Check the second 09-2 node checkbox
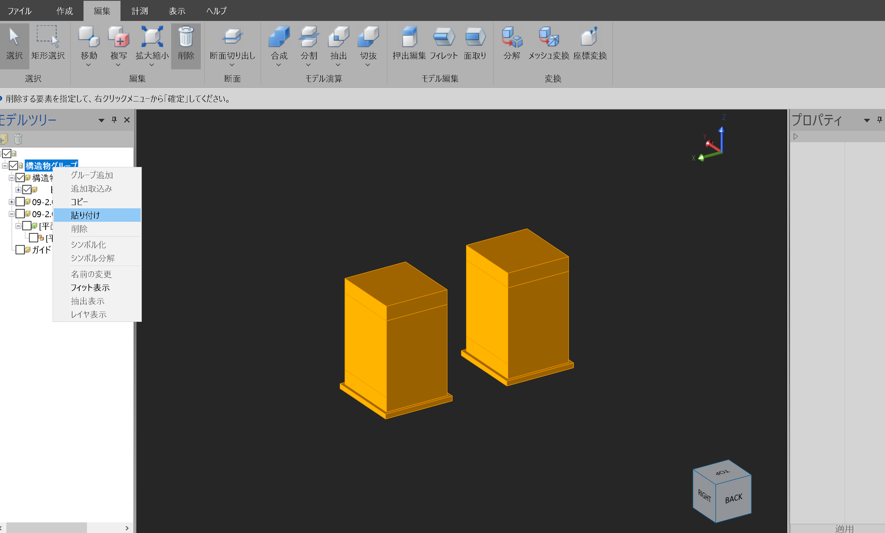 click(x=20, y=213)
